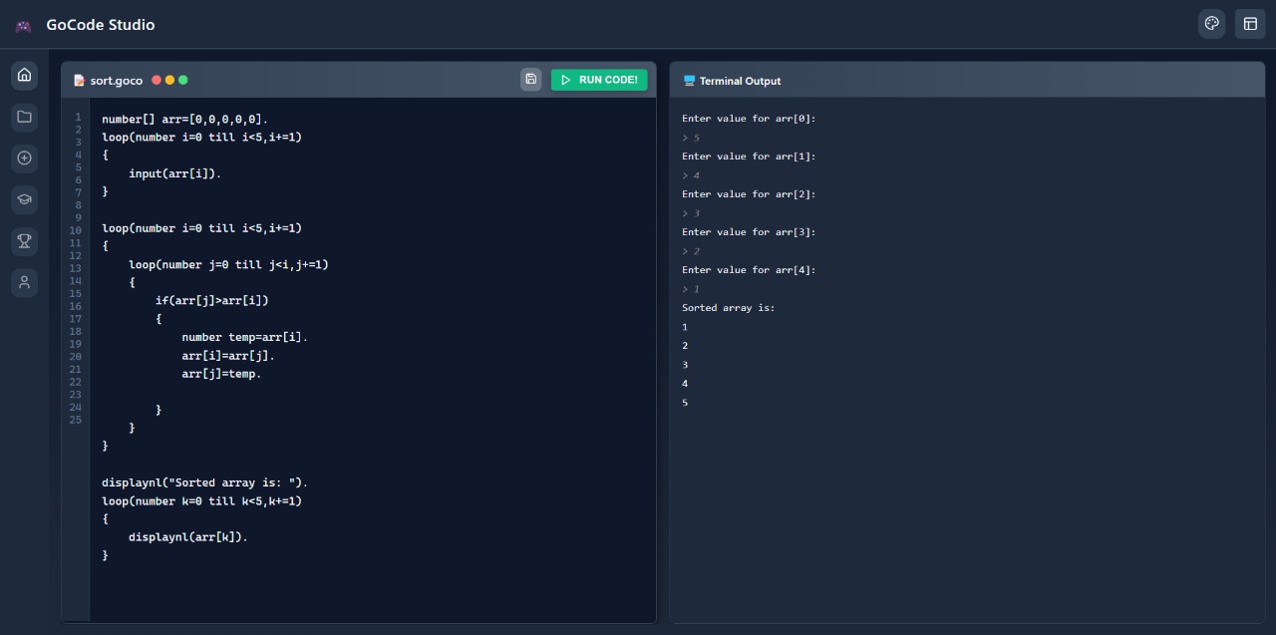Click the red dot on the editor tab
The image size is (1276, 635).
[157, 80]
